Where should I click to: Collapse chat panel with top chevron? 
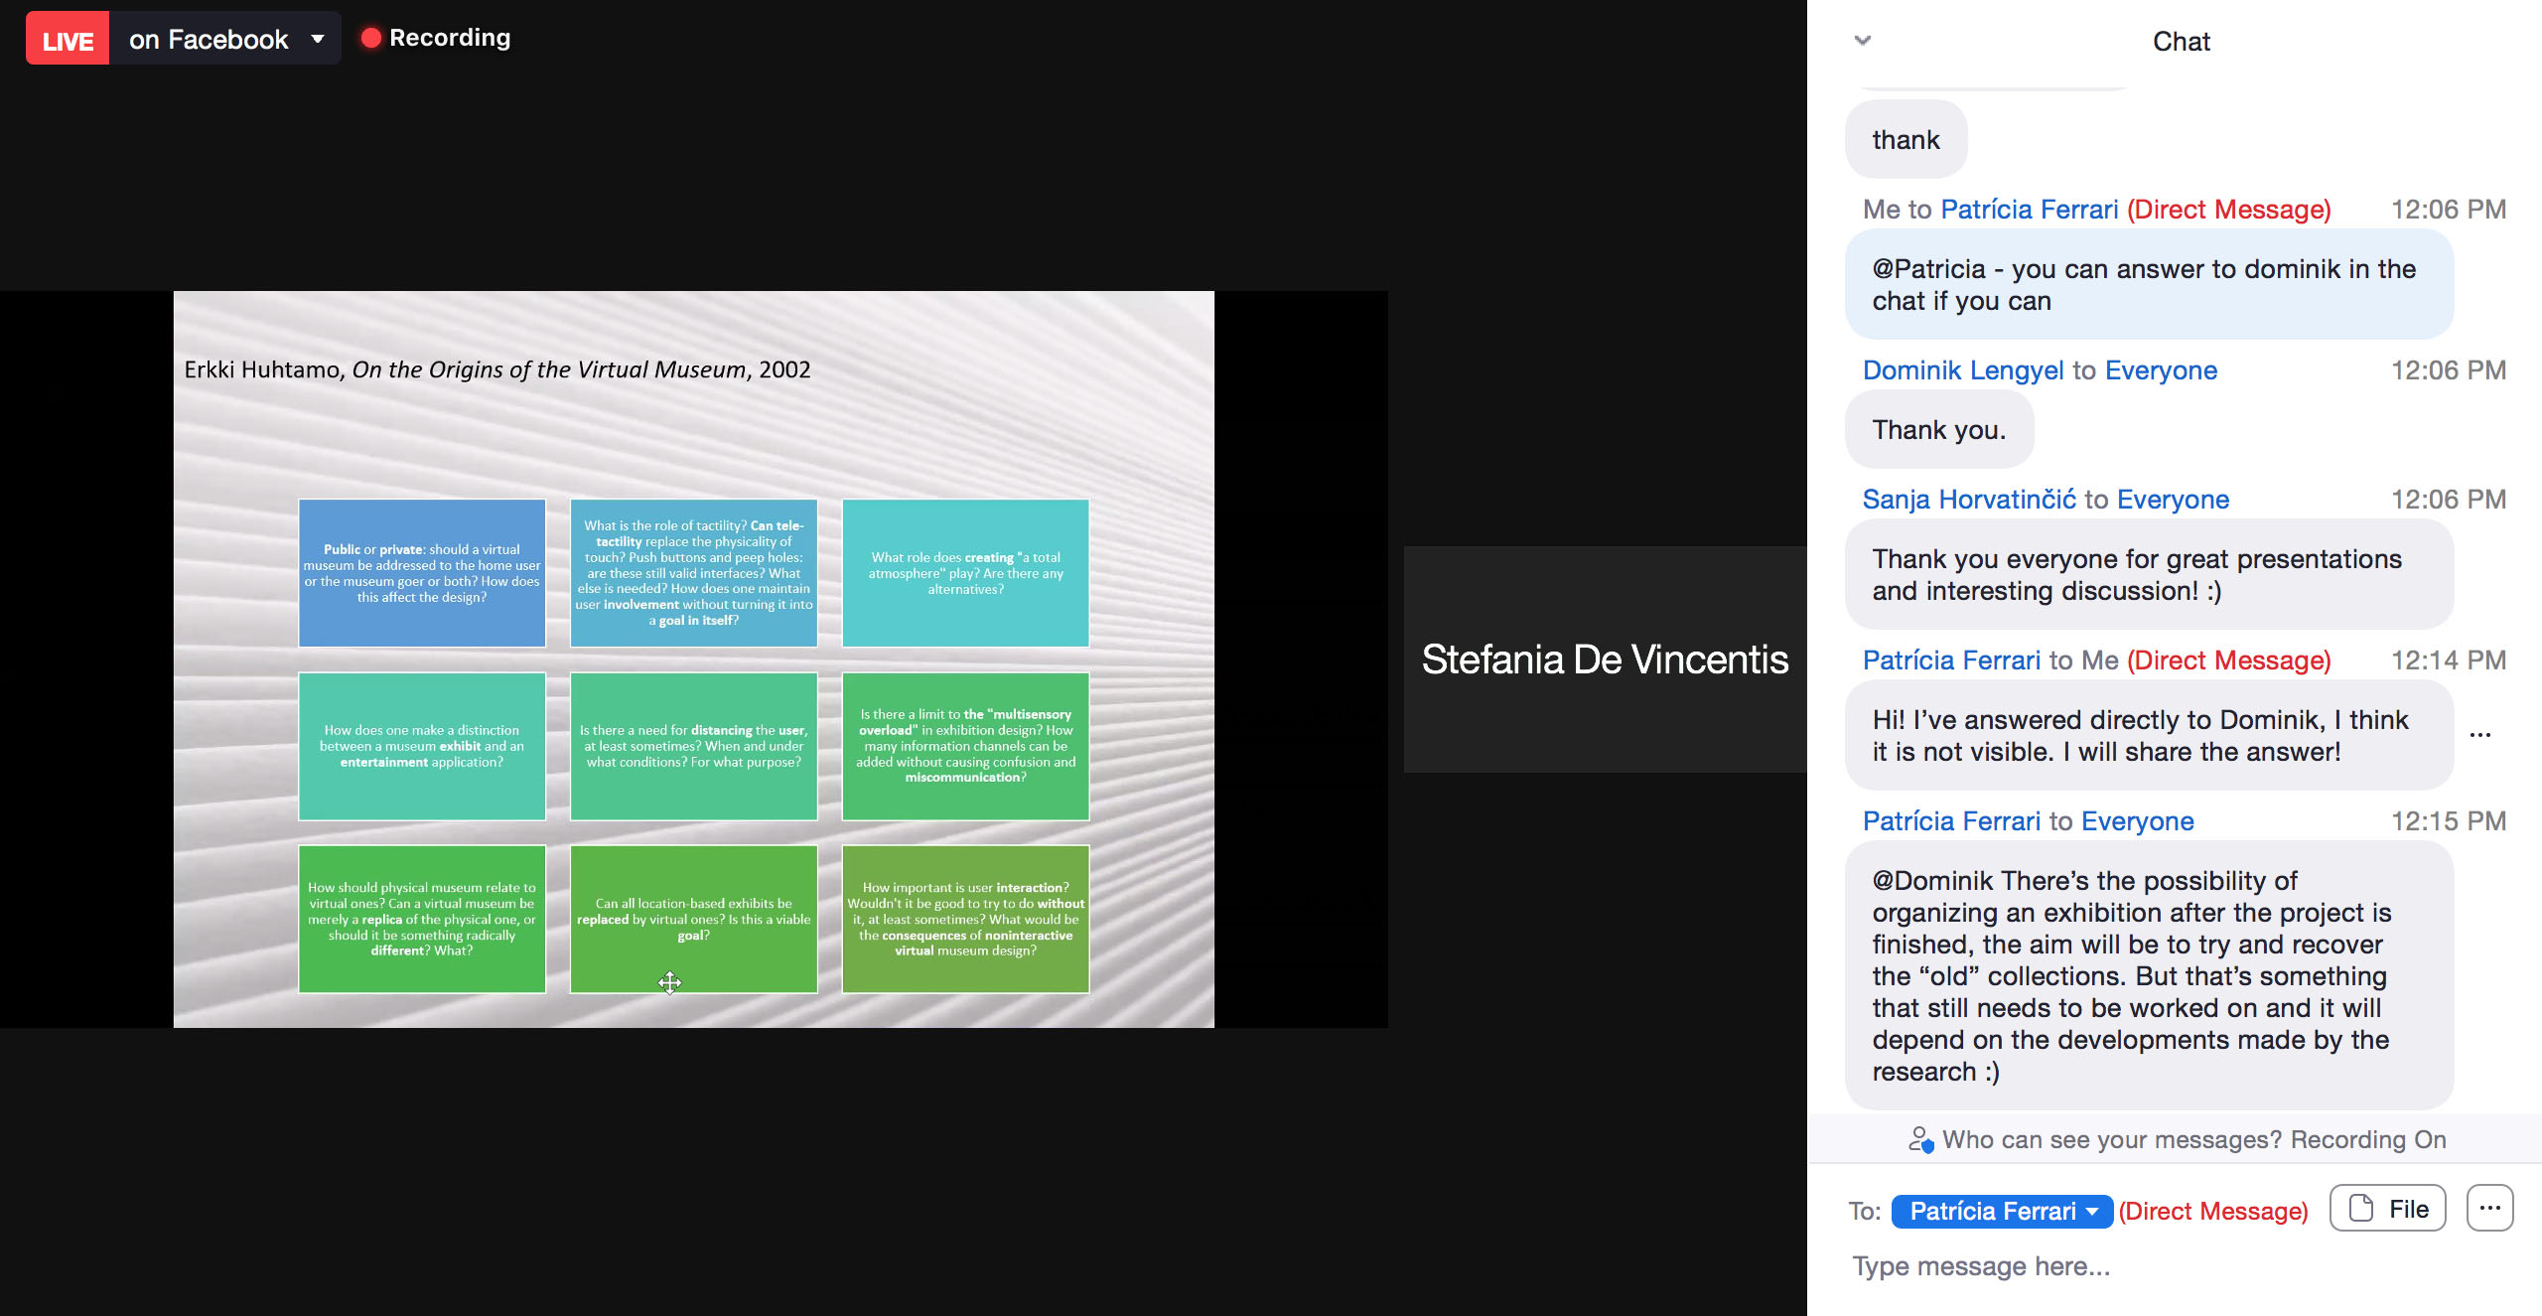tap(1863, 41)
